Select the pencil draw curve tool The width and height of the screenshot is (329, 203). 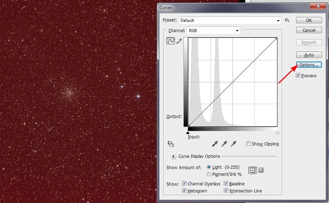pos(179,41)
